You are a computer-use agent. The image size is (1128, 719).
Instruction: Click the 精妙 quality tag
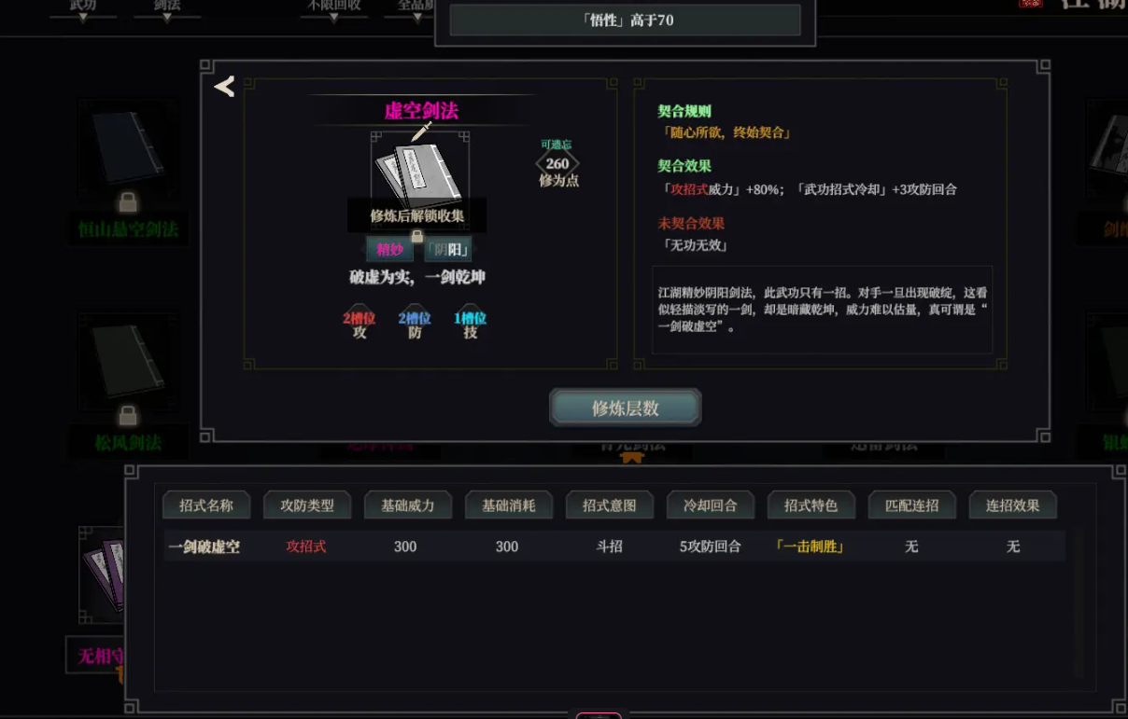389,249
